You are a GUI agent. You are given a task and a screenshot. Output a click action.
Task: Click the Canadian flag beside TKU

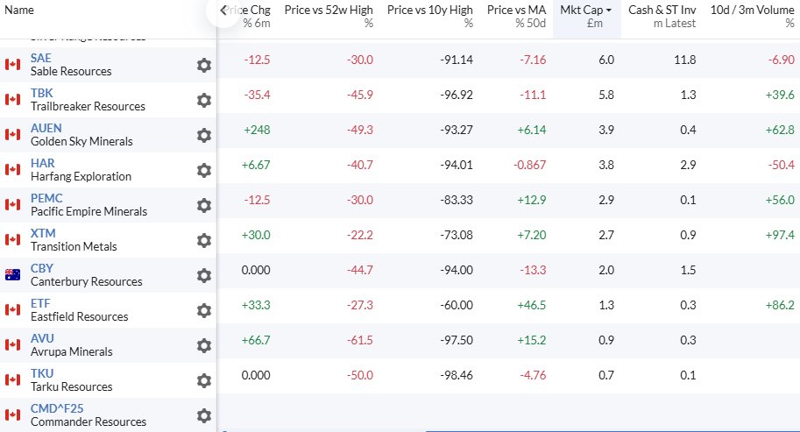(13, 380)
